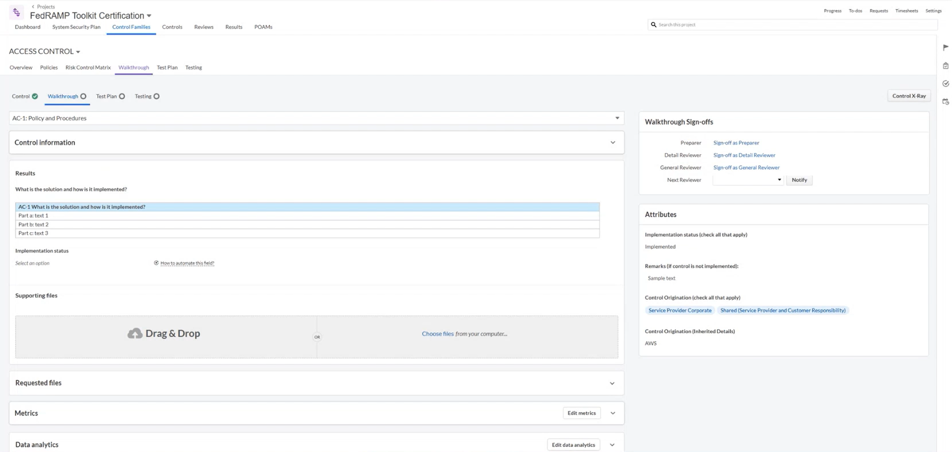Click the flag icon in right sidebar

(x=945, y=47)
